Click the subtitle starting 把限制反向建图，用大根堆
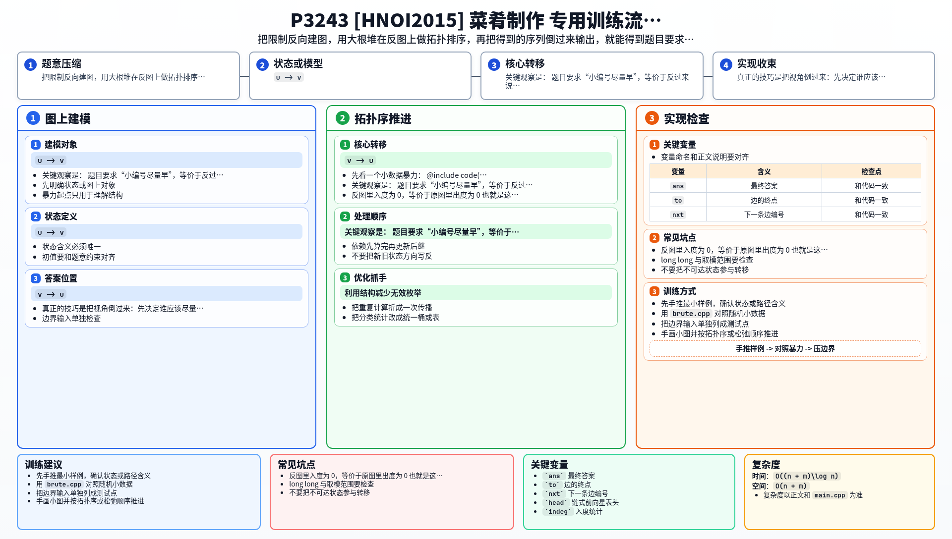Screen dimensions: 952x539 tap(476, 40)
